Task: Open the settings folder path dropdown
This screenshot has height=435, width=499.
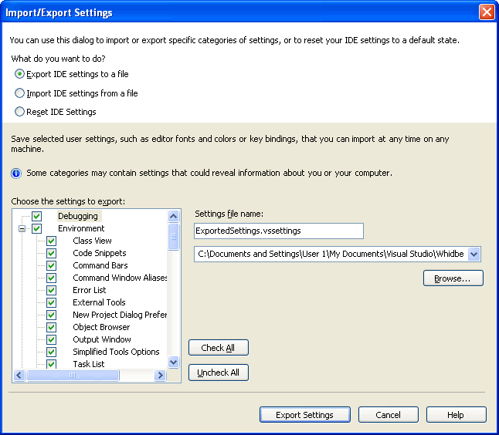Action: pyautogui.click(x=474, y=255)
